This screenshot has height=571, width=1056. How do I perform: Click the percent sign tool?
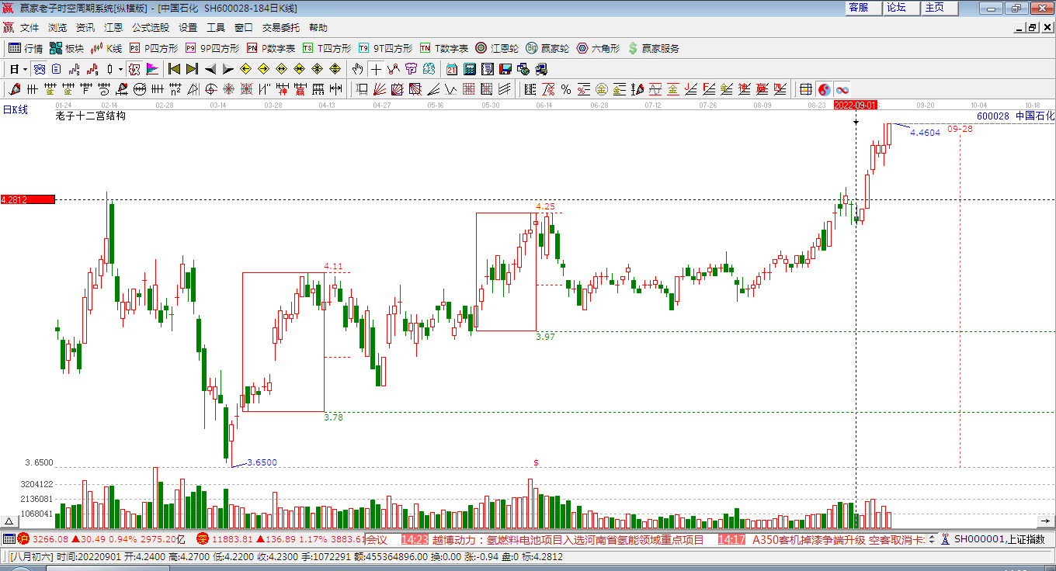coord(565,89)
